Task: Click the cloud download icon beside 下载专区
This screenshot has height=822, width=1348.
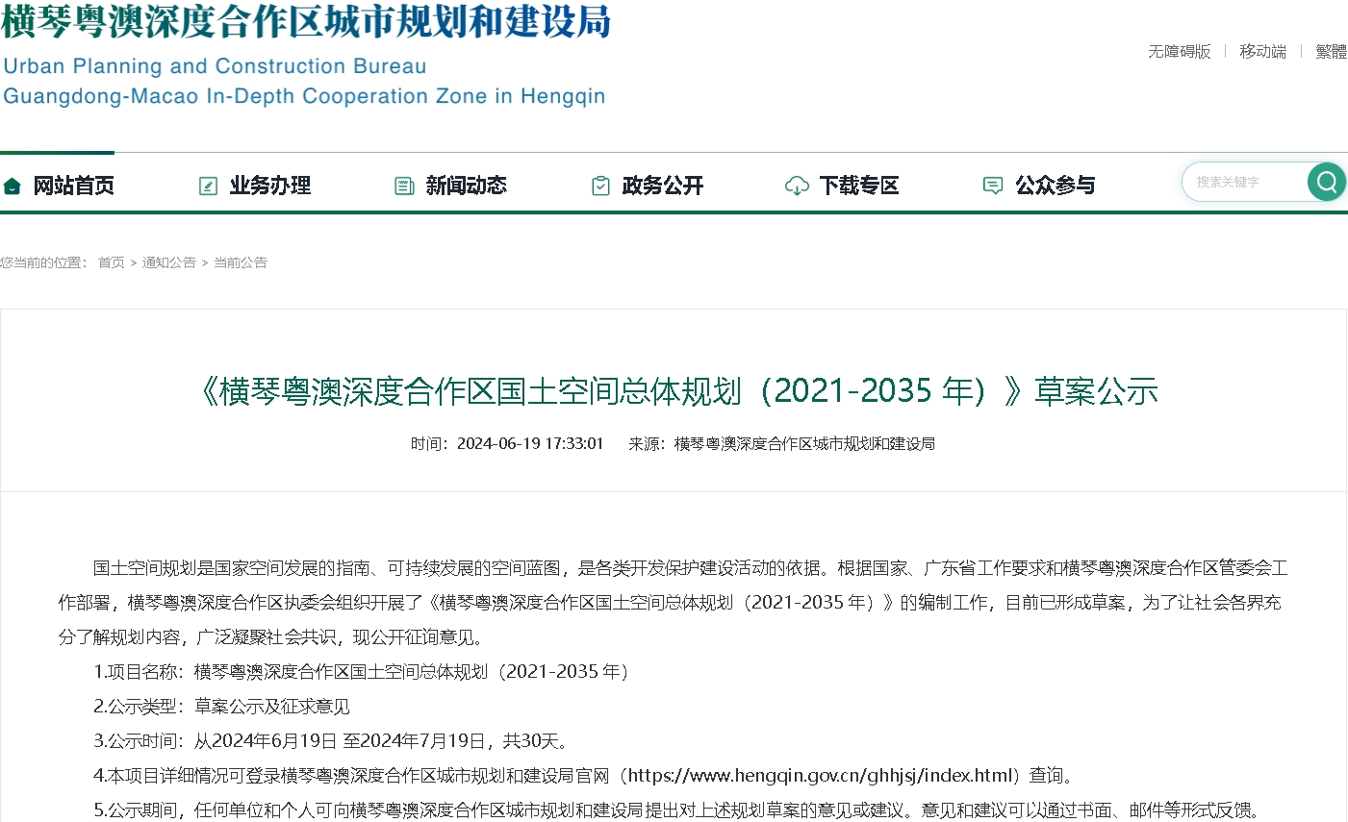Action: [x=797, y=186]
